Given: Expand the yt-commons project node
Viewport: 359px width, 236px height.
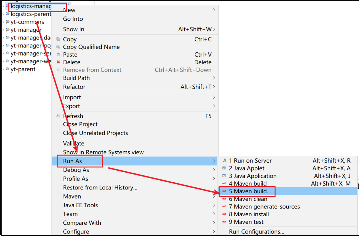Looking at the screenshot, I should [3, 22].
